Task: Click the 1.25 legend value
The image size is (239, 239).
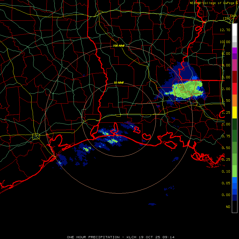Action: tap(226, 113)
